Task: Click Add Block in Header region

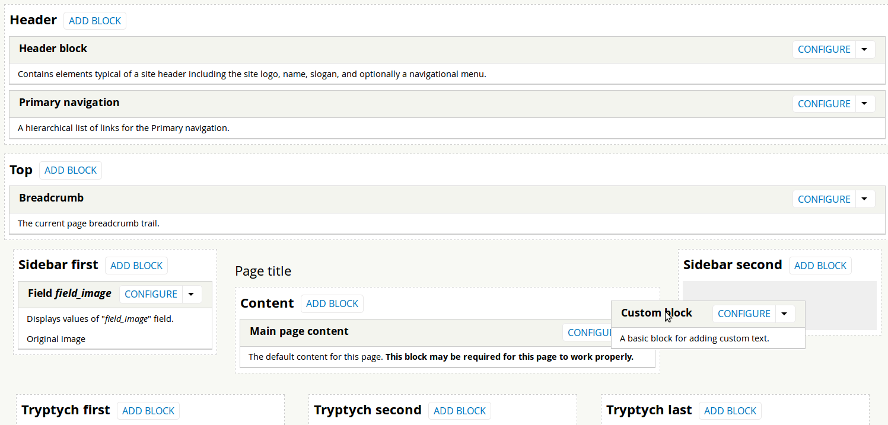Action: coord(95,21)
